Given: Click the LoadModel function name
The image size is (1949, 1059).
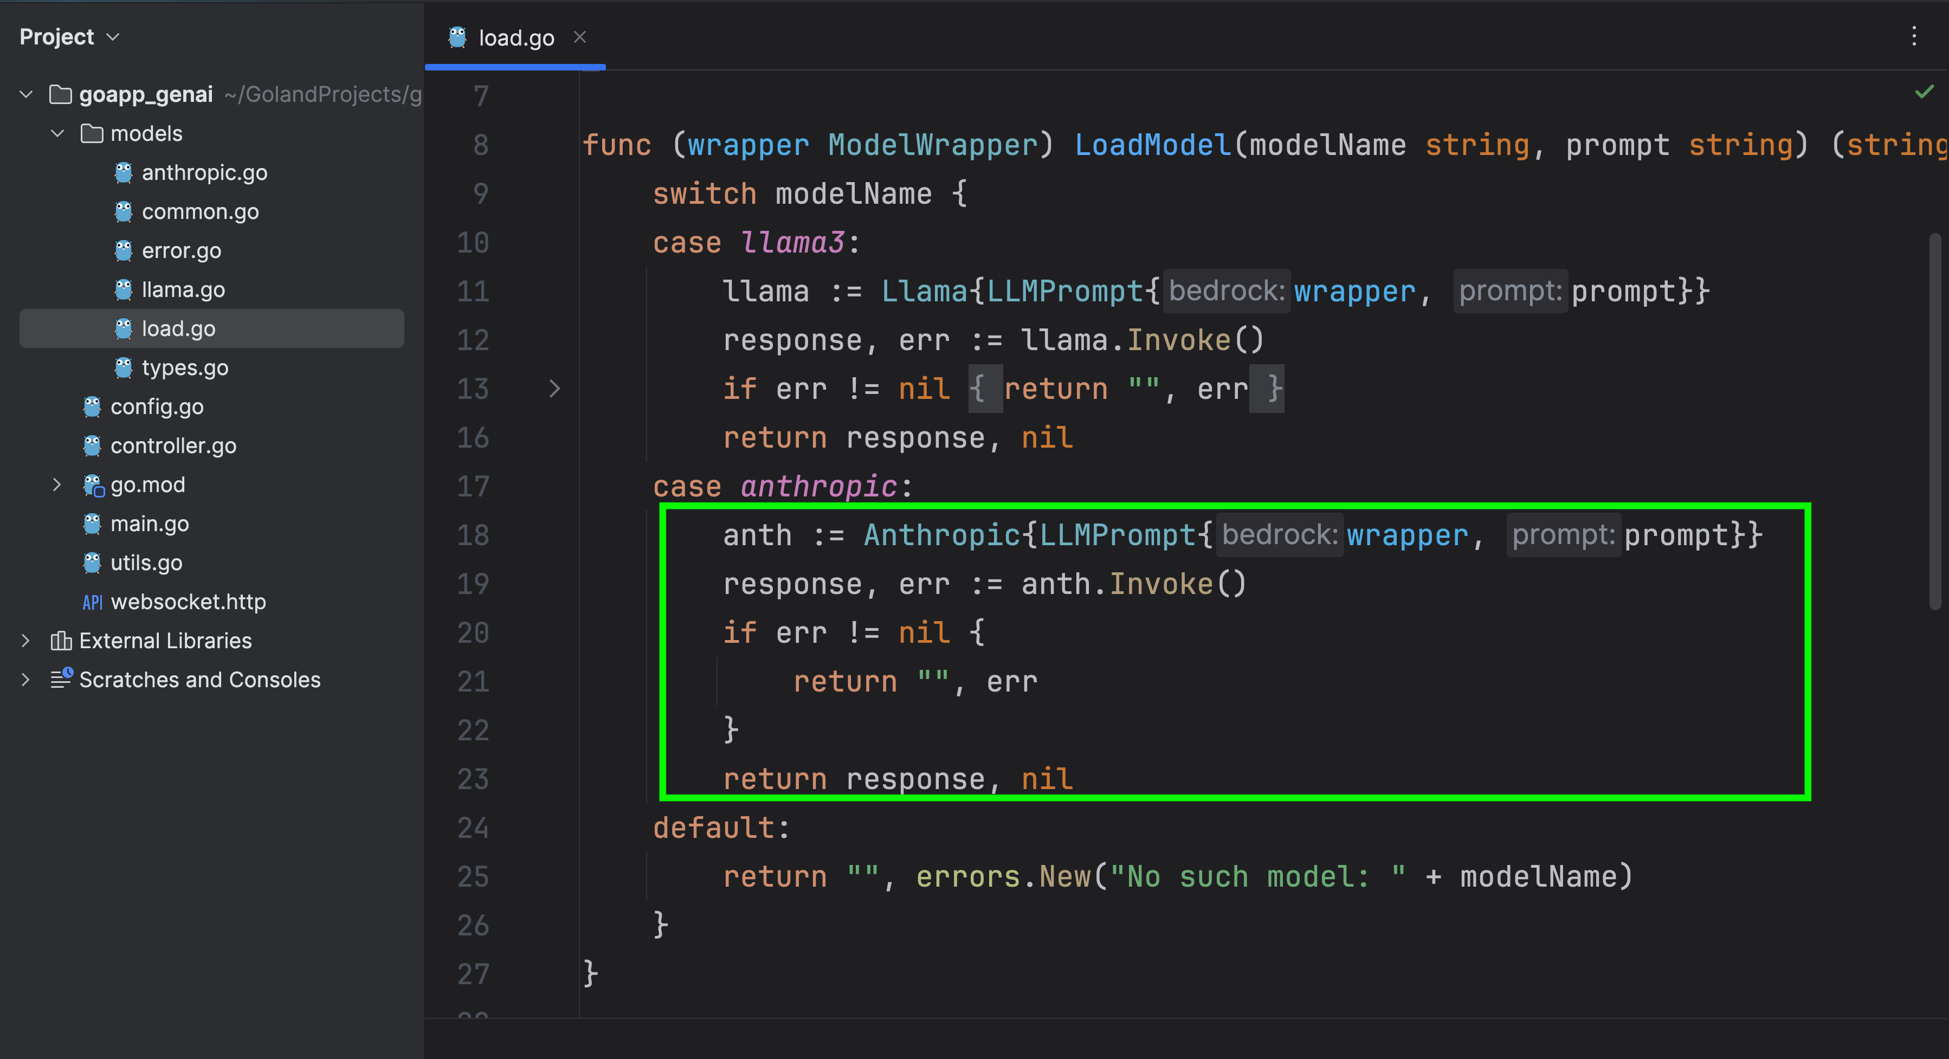Looking at the screenshot, I should click(x=1152, y=145).
